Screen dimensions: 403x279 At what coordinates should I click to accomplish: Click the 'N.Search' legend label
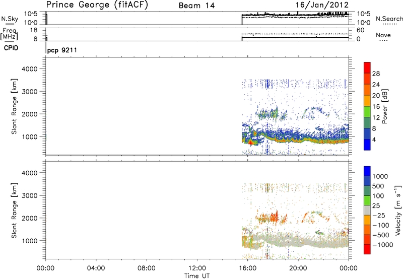389,19
